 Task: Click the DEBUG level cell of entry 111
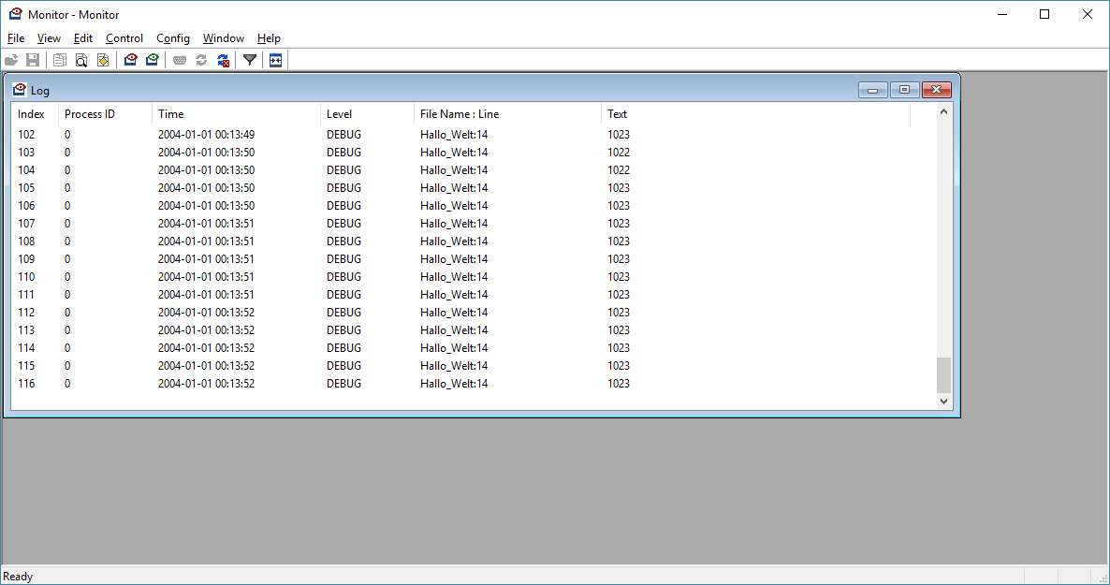coord(343,295)
